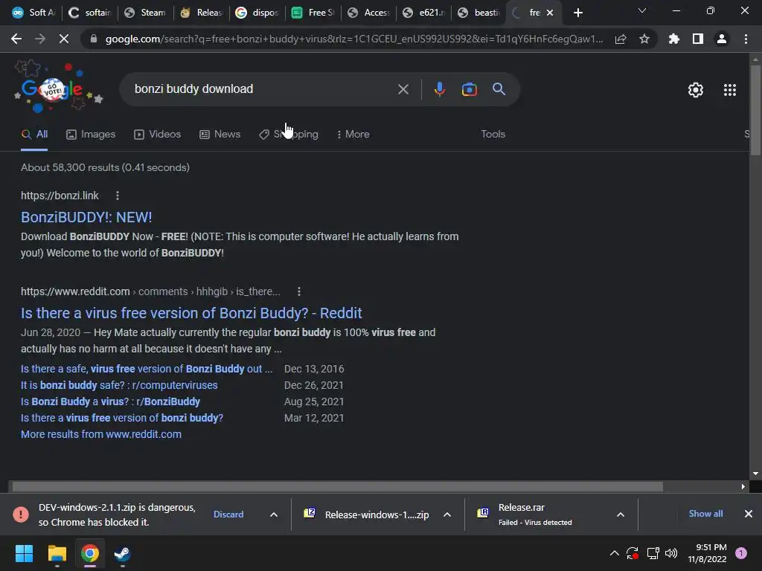This screenshot has height=571, width=762.
Task: Show hidden system tray icons
Action: [x=614, y=553]
